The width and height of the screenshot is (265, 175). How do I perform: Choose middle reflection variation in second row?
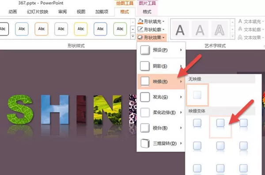coord(220,147)
